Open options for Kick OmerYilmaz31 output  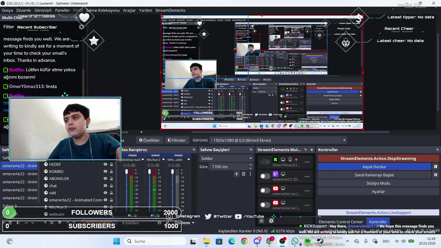coord(307,162)
